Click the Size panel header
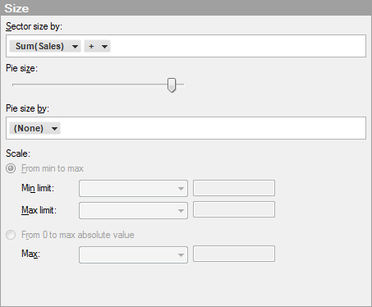372x307 pixels. pos(186,7)
